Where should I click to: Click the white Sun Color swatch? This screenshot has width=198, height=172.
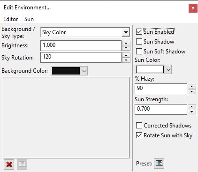[x=150, y=69]
